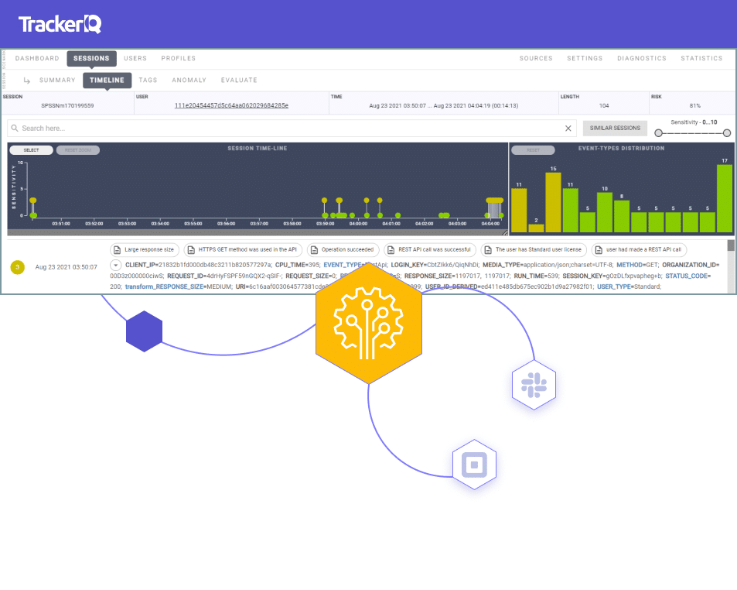This screenshot has height=590, width=737.
Task: Clear the search with the X icon
Action: pyautogui.click(x=568, y=128)
